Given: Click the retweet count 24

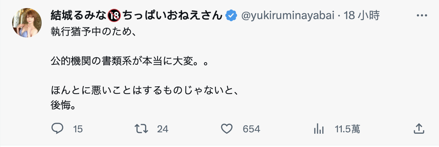Looking at the screenshot, I should click(162, 129).
